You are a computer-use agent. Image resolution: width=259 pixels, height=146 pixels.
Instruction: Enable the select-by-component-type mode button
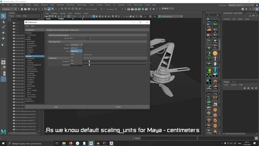click(x=53, y=9)
